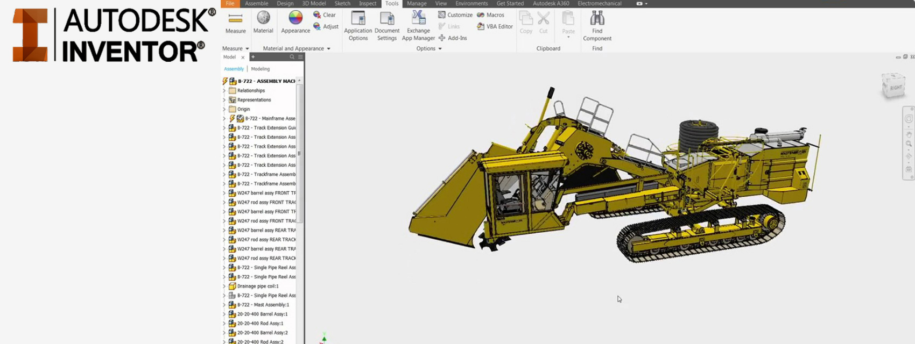Expand the Options panel dropdown
The width and height of the screenshot is (915, 344).
(440, 48)
